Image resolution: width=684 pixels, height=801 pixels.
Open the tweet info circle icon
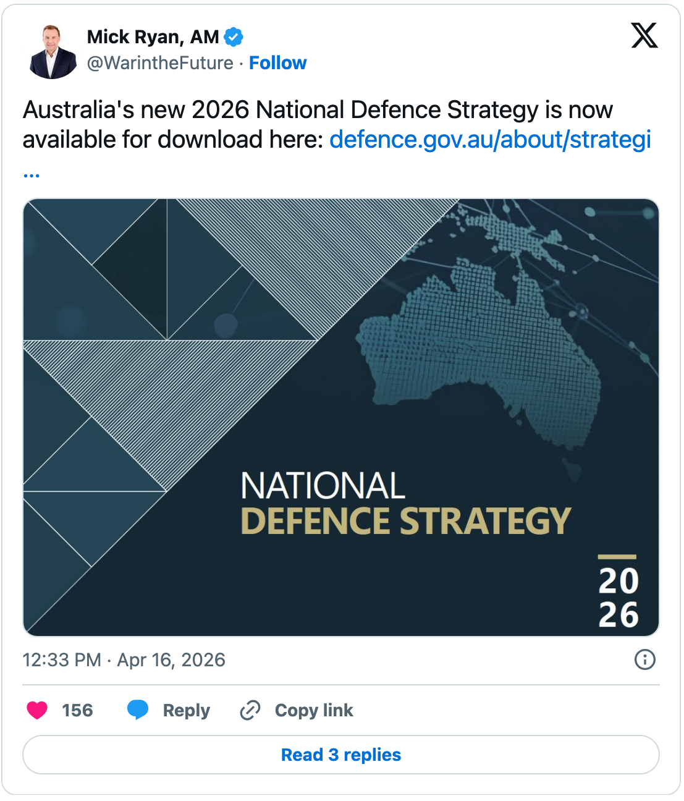tap(644, 659)
